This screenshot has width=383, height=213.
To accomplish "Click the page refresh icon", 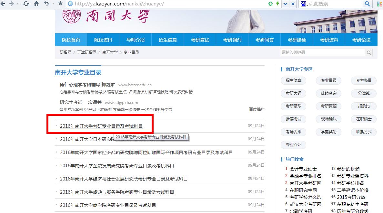I will [26, 4].
